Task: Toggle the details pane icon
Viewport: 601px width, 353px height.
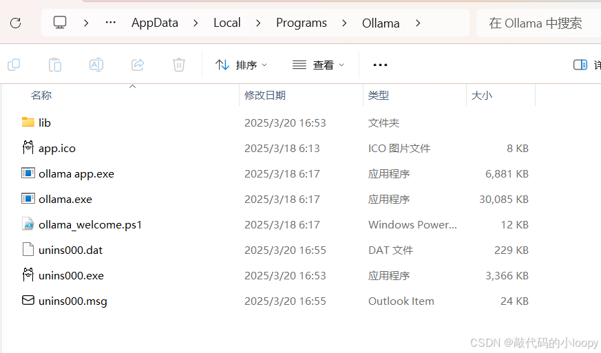Action: click(x=580, y=65)
